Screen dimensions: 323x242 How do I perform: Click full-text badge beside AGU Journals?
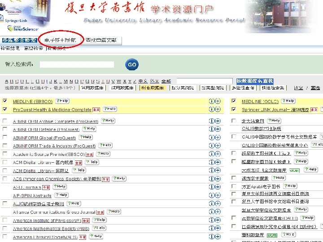click(46, 187)
